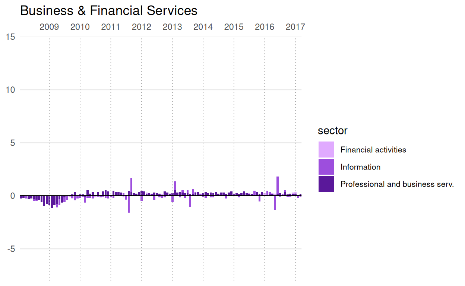Click the 2009 year label
465x286 pixels.
[x=49, y=27]
